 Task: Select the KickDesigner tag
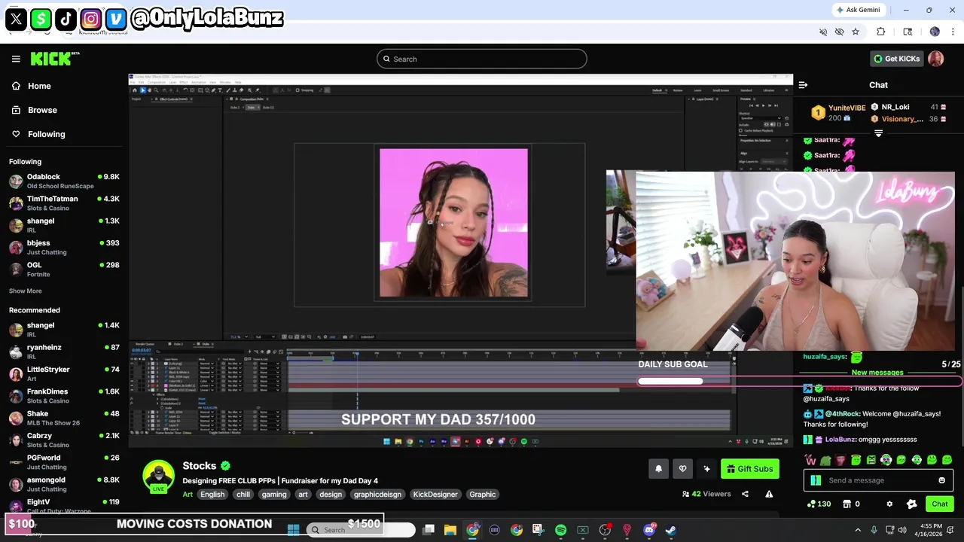[x=435, y=495]
